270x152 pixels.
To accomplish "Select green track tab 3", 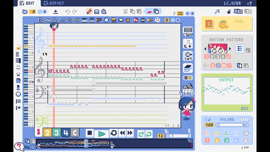I will (x=57, y=133).
